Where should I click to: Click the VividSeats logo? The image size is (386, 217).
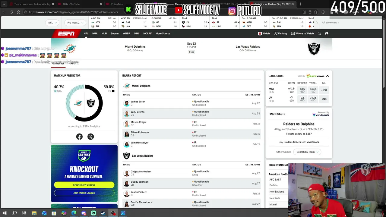(321, 115)
